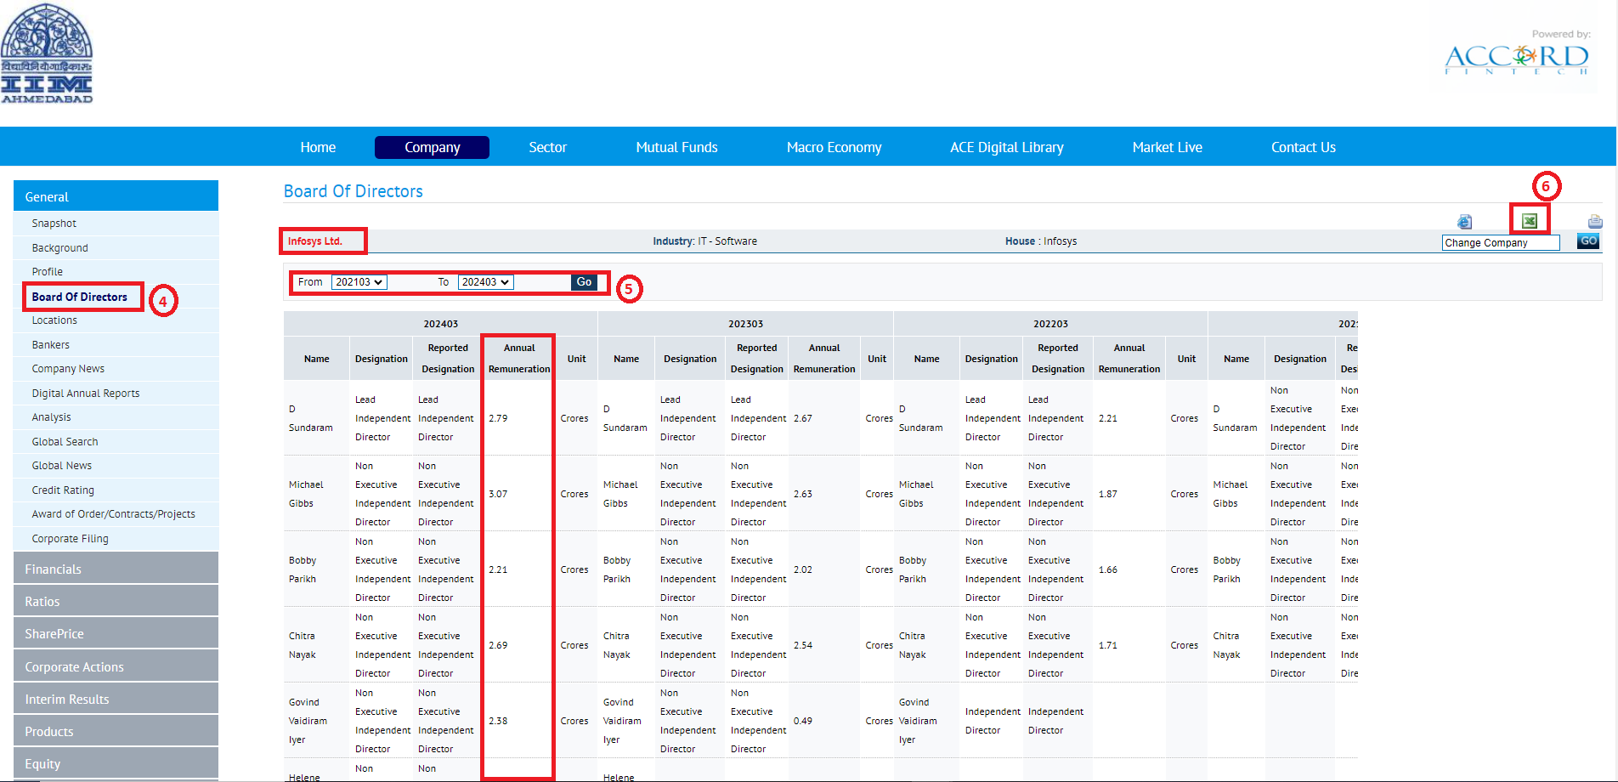Expand the Products sidebar section
The image size is (1618, 782).
tap(116, 731)
